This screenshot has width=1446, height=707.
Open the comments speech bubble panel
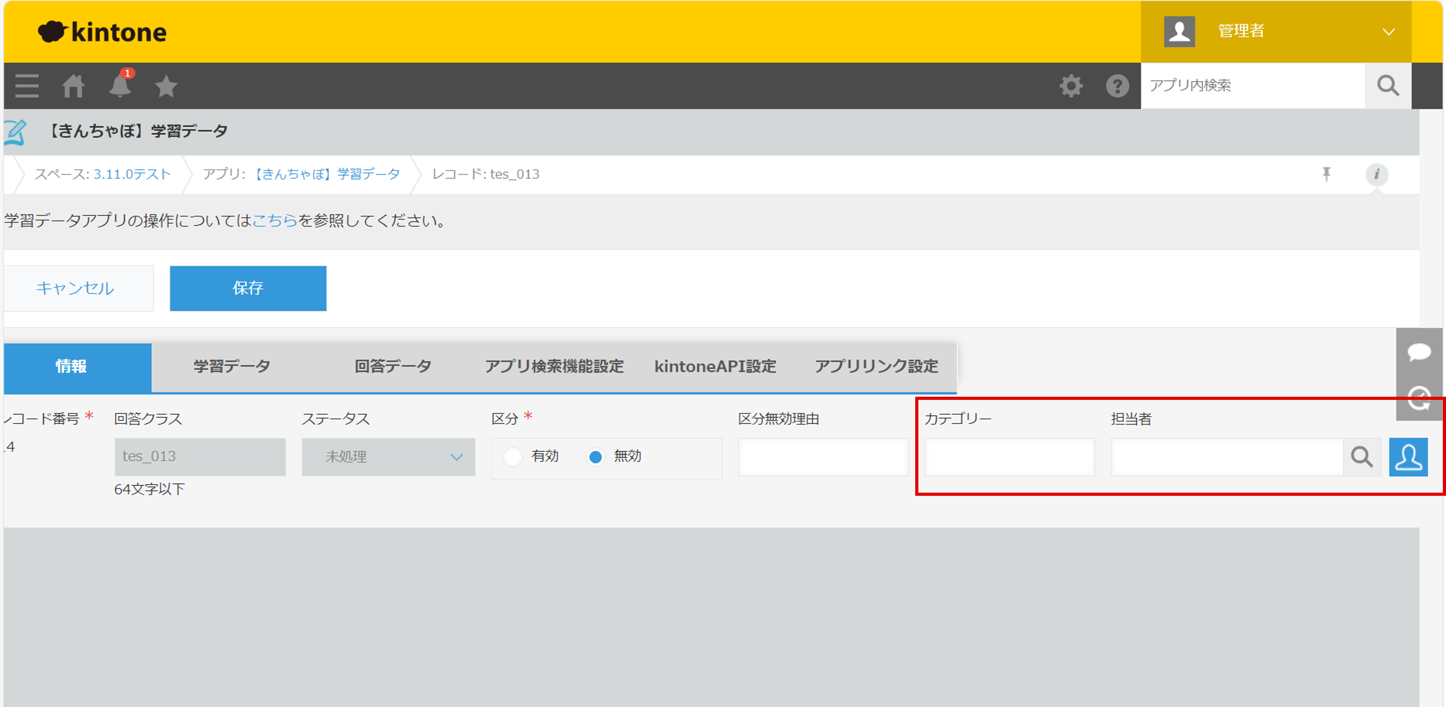click(x=1419, y=352)
